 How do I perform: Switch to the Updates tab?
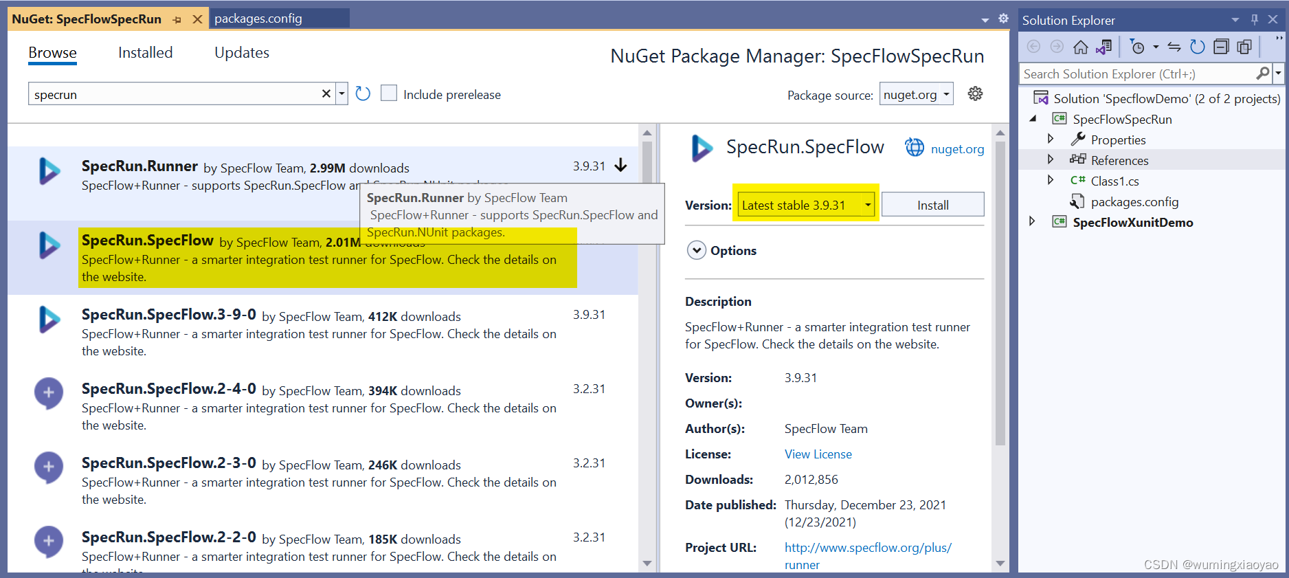[242, 53]
